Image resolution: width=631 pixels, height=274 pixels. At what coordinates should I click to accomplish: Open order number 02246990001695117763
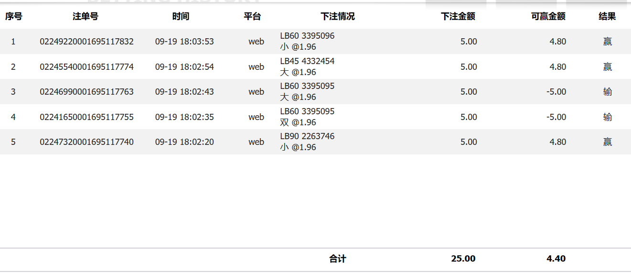86,92
